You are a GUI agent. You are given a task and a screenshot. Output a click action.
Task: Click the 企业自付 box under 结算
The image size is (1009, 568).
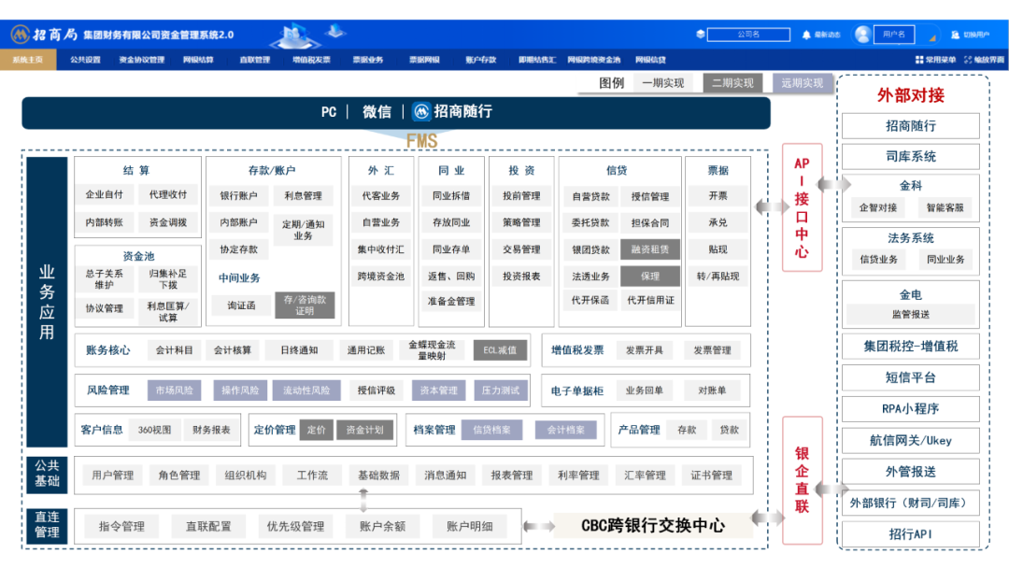[105, 194]
